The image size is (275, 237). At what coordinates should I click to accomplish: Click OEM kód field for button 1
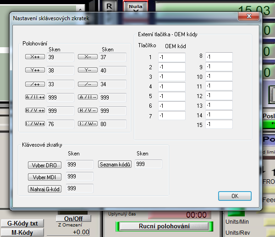click(x=171, y=57)
